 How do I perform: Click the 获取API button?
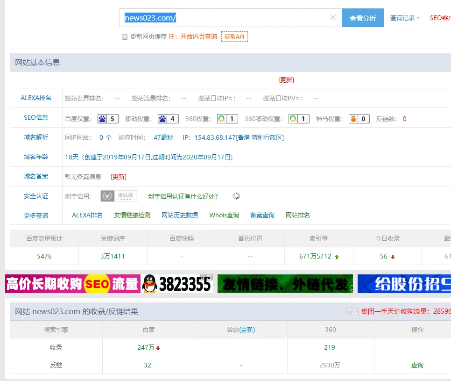pos(234,36)
